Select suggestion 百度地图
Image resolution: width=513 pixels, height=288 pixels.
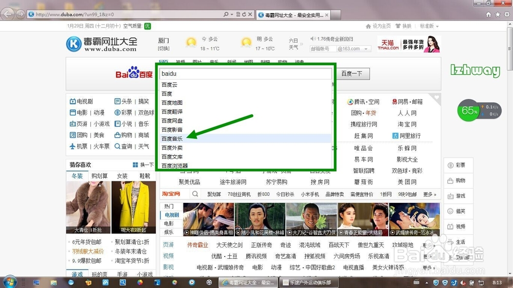tap(245, 102)
